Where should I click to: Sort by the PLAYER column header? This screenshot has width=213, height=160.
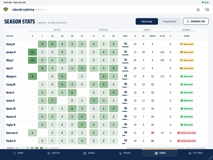[10, 36]
